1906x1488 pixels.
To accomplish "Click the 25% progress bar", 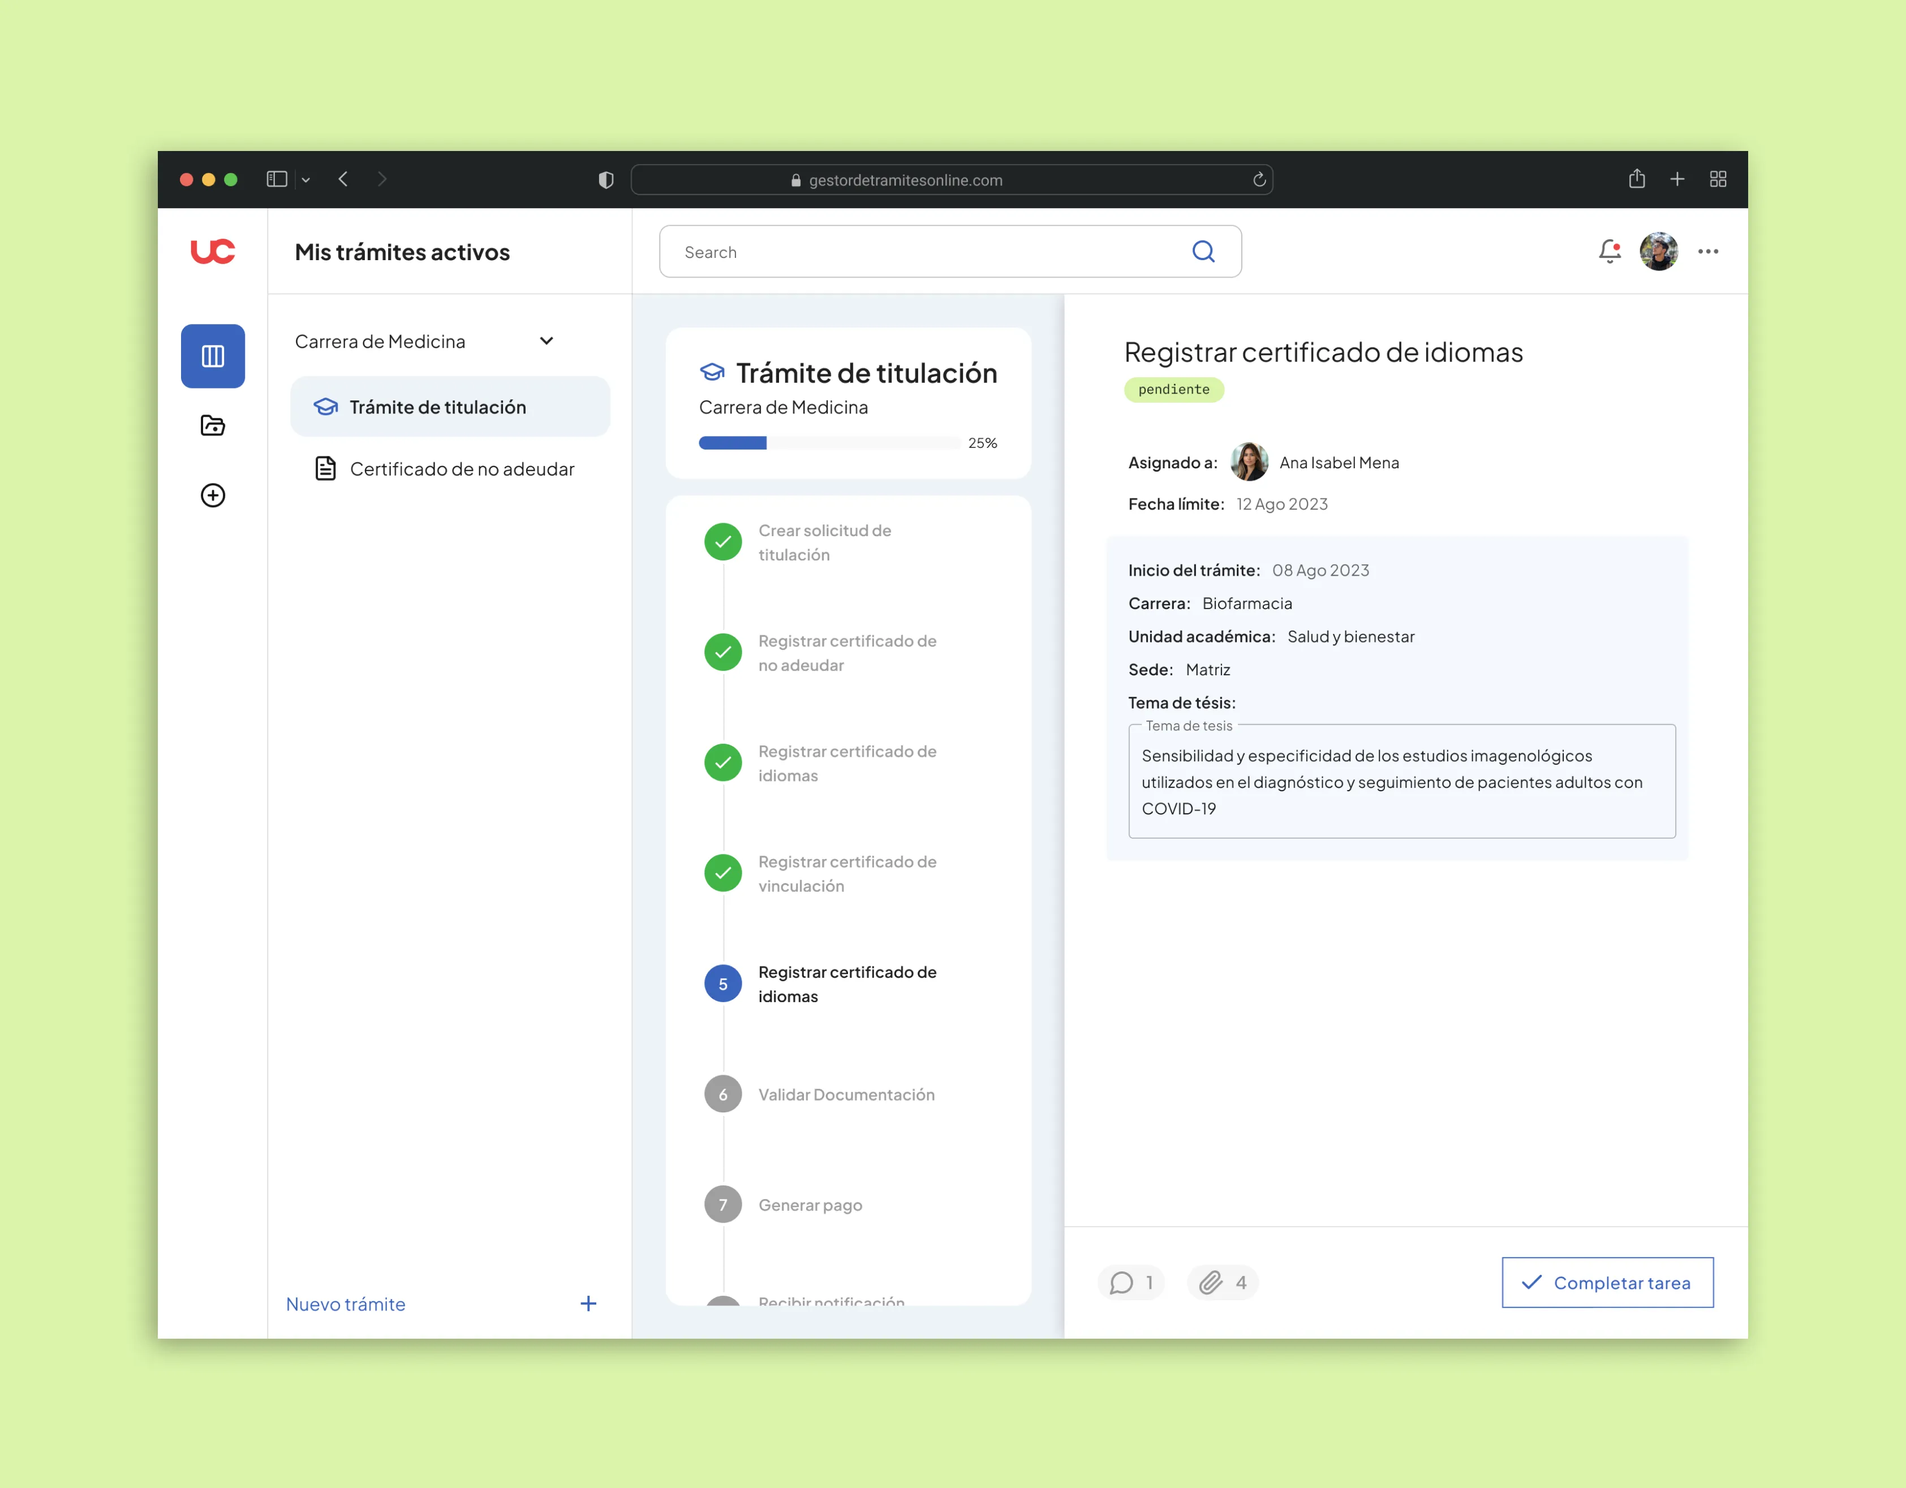I will tap(827, 442).
